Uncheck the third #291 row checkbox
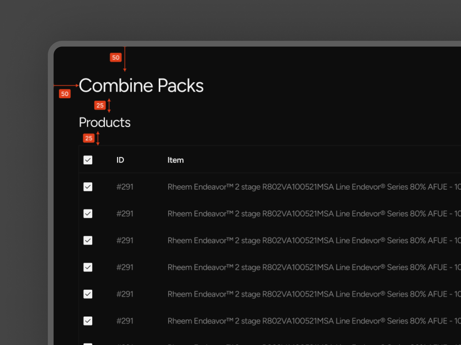Screen dimensions: 461x345 point(88,240)
